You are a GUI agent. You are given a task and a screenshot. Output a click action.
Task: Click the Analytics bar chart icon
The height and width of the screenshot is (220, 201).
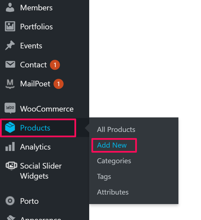[x=10, y=147]
